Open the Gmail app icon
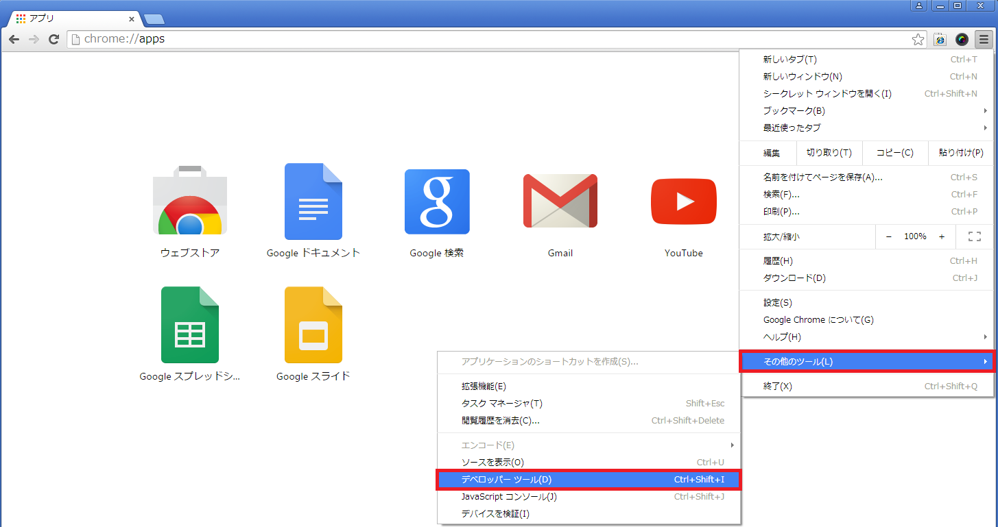 point(560,200)
